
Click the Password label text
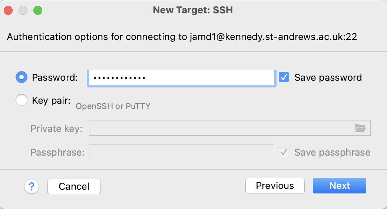click(55, 77)
